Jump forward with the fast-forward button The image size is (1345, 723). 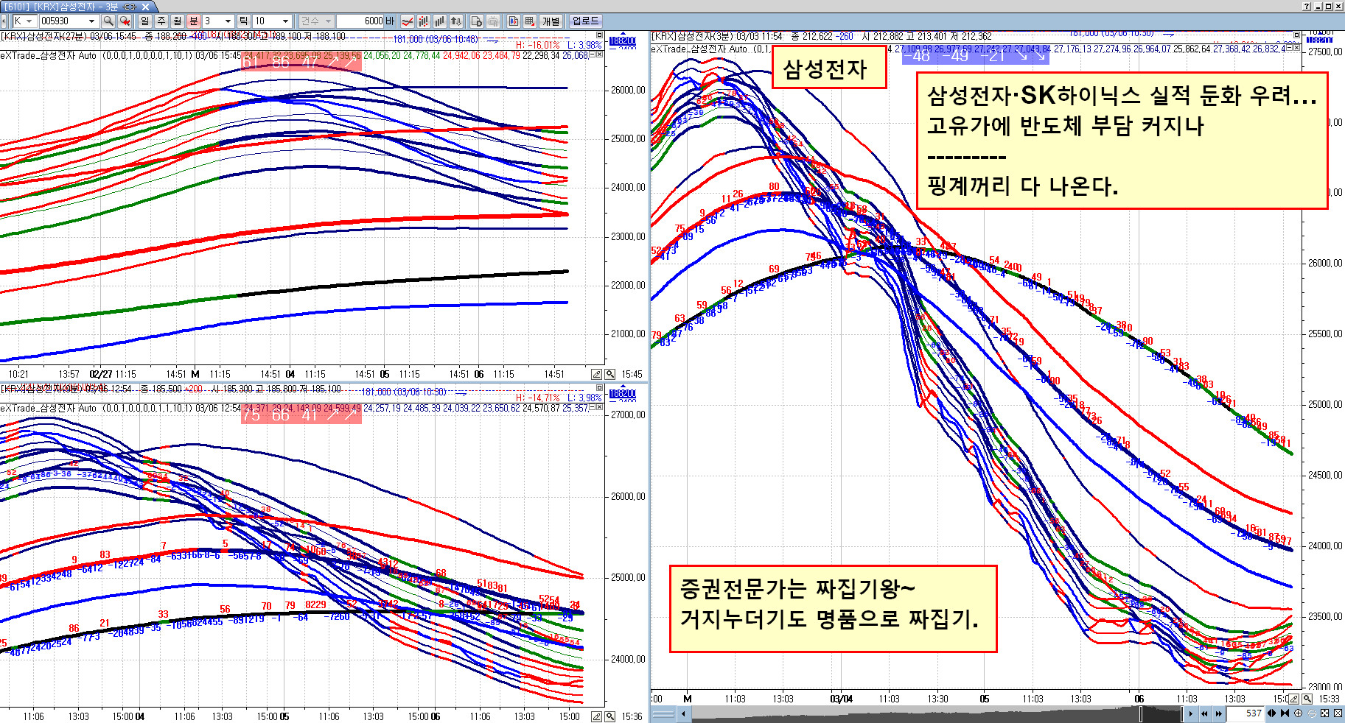click(1218, 713)
